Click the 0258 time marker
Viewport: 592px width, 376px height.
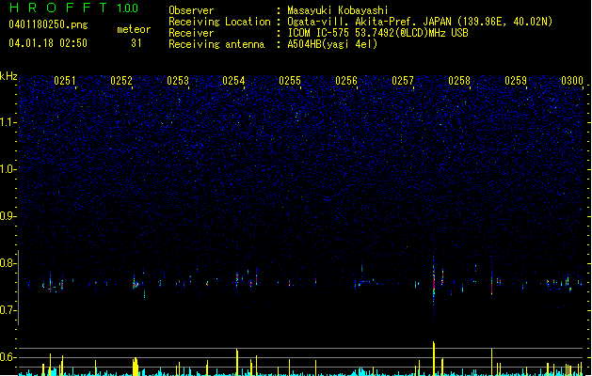click(459, 81)
